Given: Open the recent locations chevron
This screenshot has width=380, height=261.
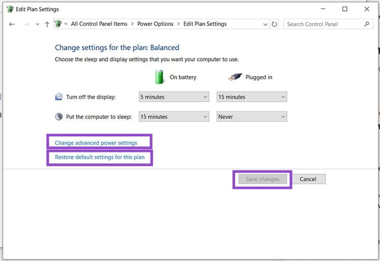Looking at the screenshot, I should [38, 24].
